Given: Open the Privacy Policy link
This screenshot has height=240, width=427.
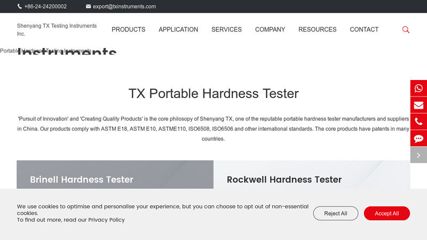Looking at the screenshot, I should 106,220.
